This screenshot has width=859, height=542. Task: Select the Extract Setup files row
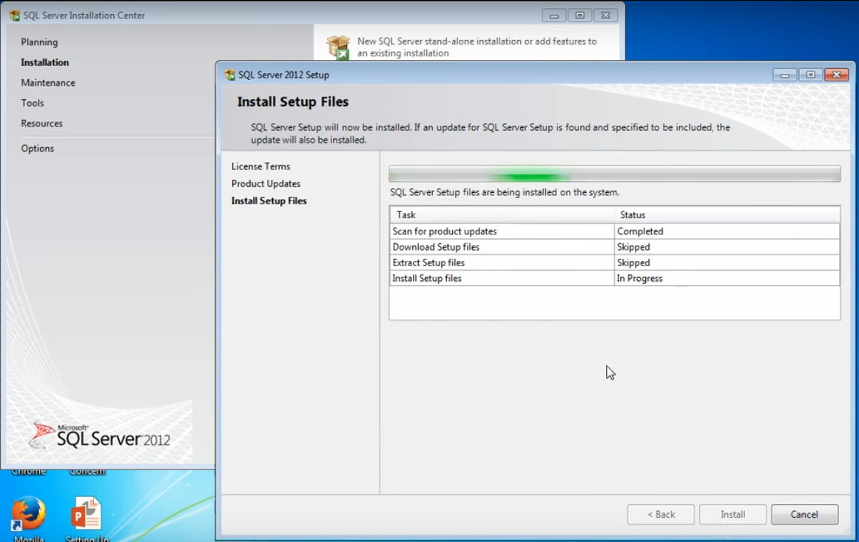pyautogui.click(x=614, y=262)
